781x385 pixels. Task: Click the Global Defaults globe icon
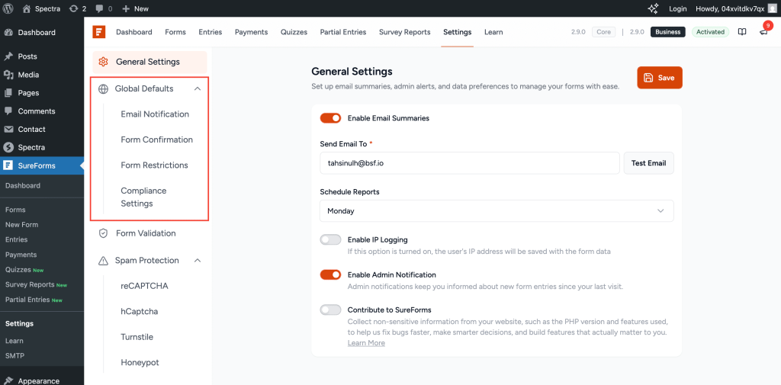[103, 88]
